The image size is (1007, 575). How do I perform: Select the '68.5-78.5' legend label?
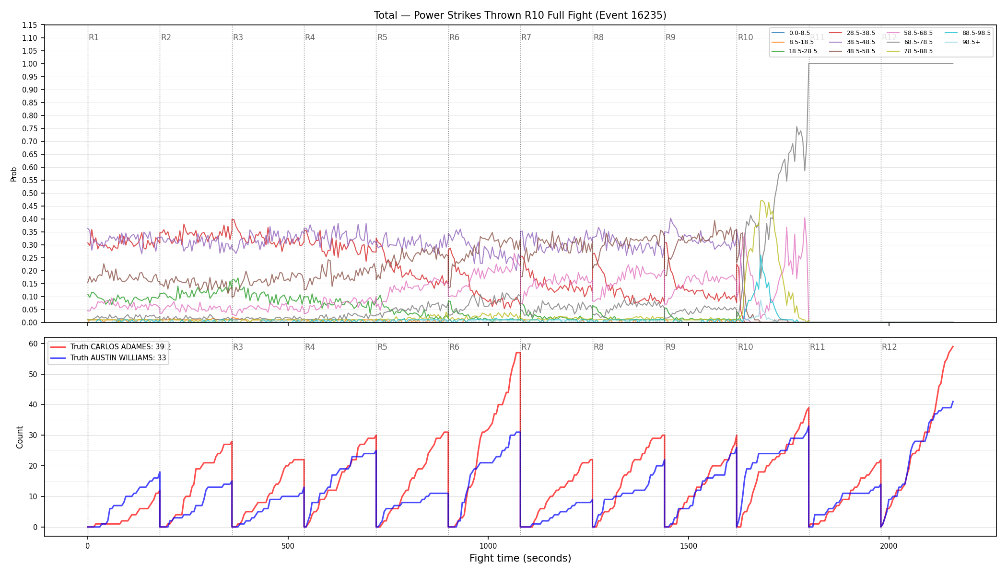click(918, 42)
